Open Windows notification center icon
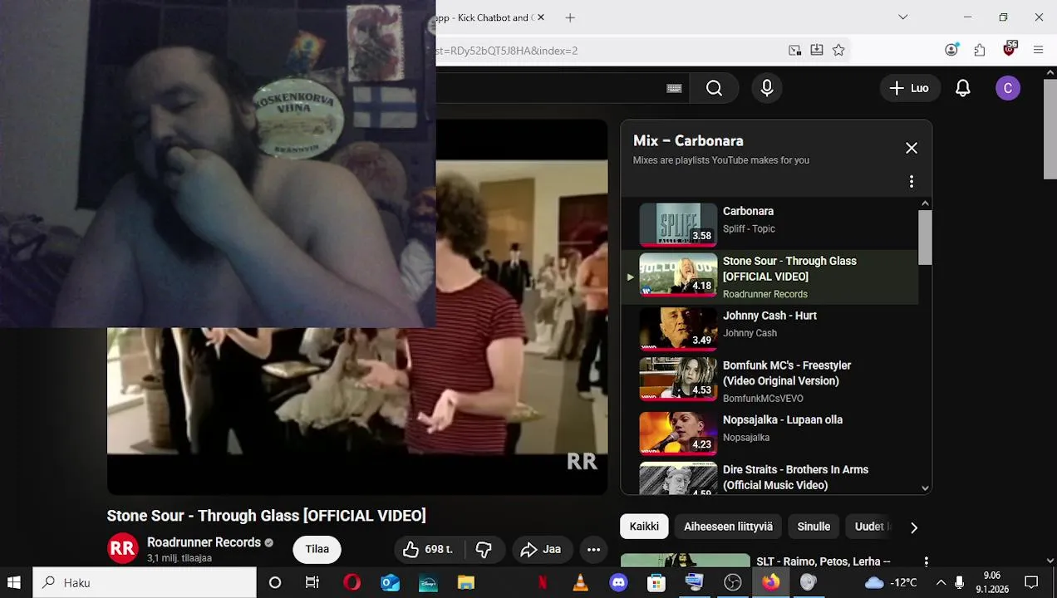Viewport: 1057px width, 598px height. pyautogui.click(x=1031, y=582)
